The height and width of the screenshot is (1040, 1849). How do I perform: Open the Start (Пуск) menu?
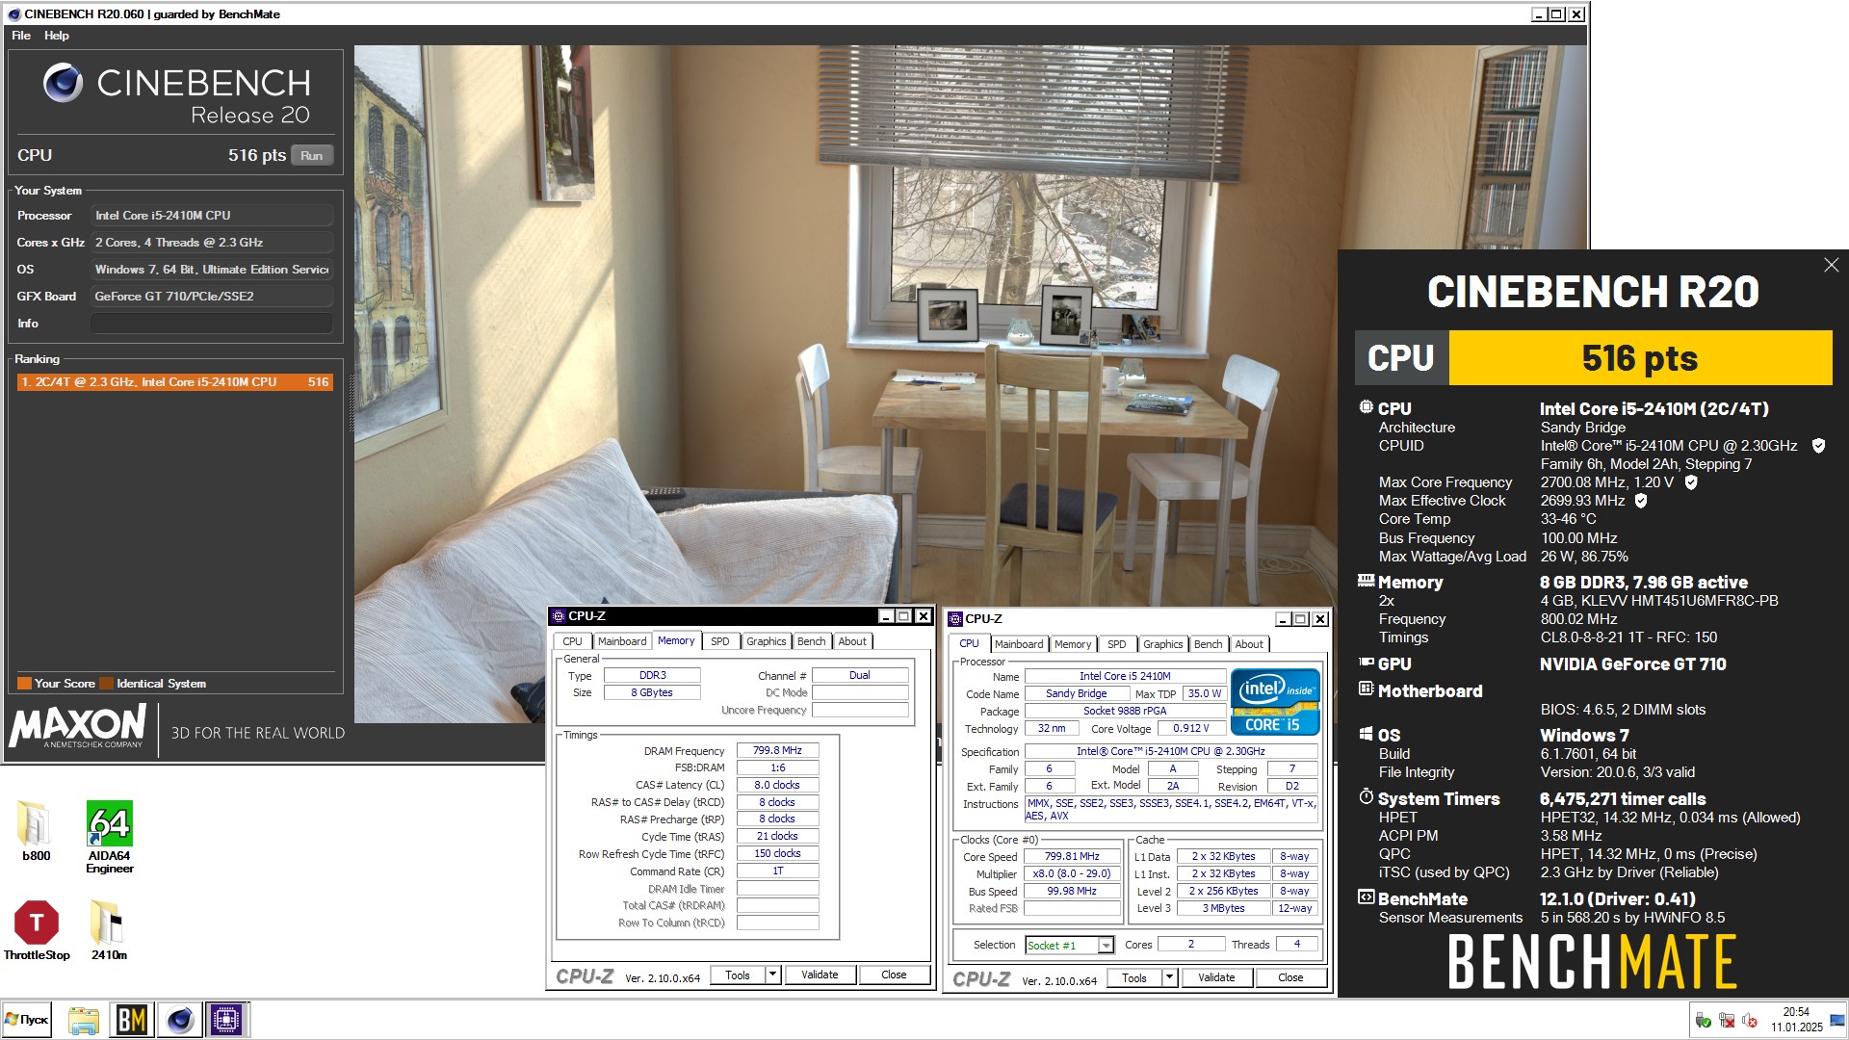(26, 1020)
